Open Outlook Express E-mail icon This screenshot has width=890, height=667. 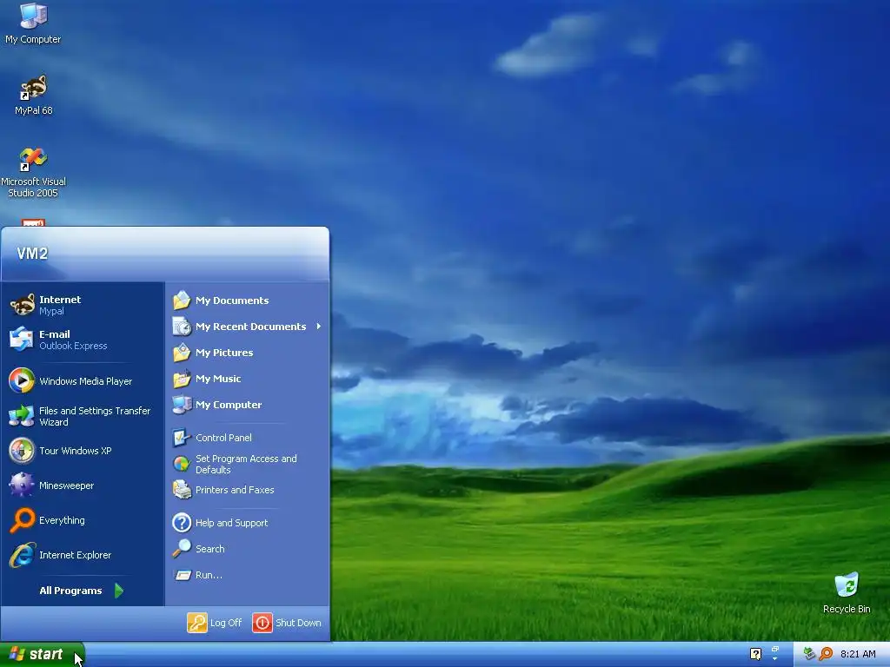[x=22, y=340]
